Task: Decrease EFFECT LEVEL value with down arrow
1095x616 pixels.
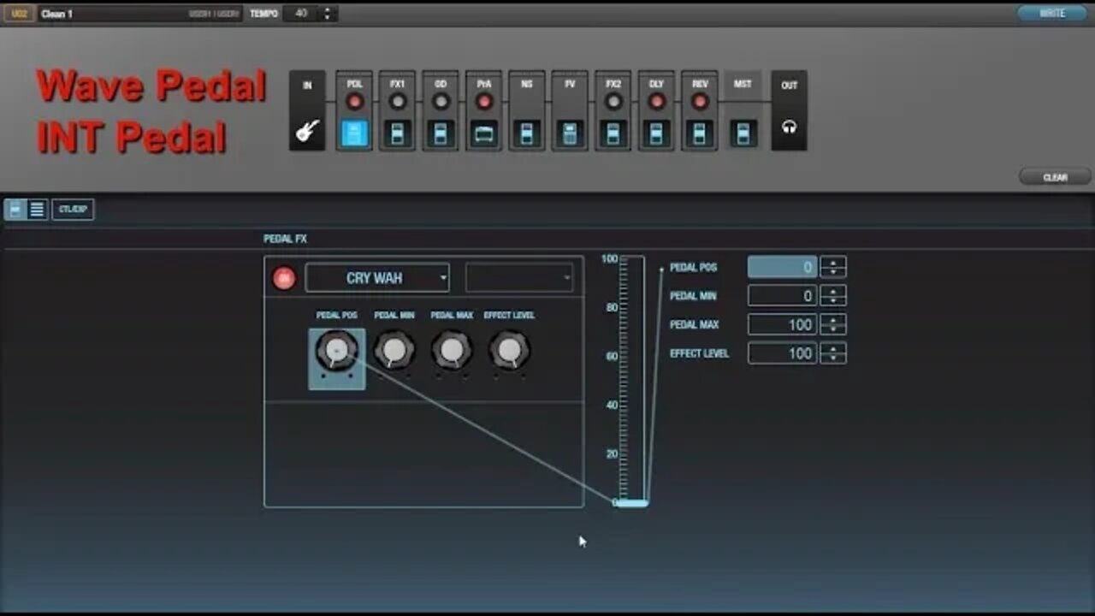Action: pyautogui.click(x=833, y=358)
